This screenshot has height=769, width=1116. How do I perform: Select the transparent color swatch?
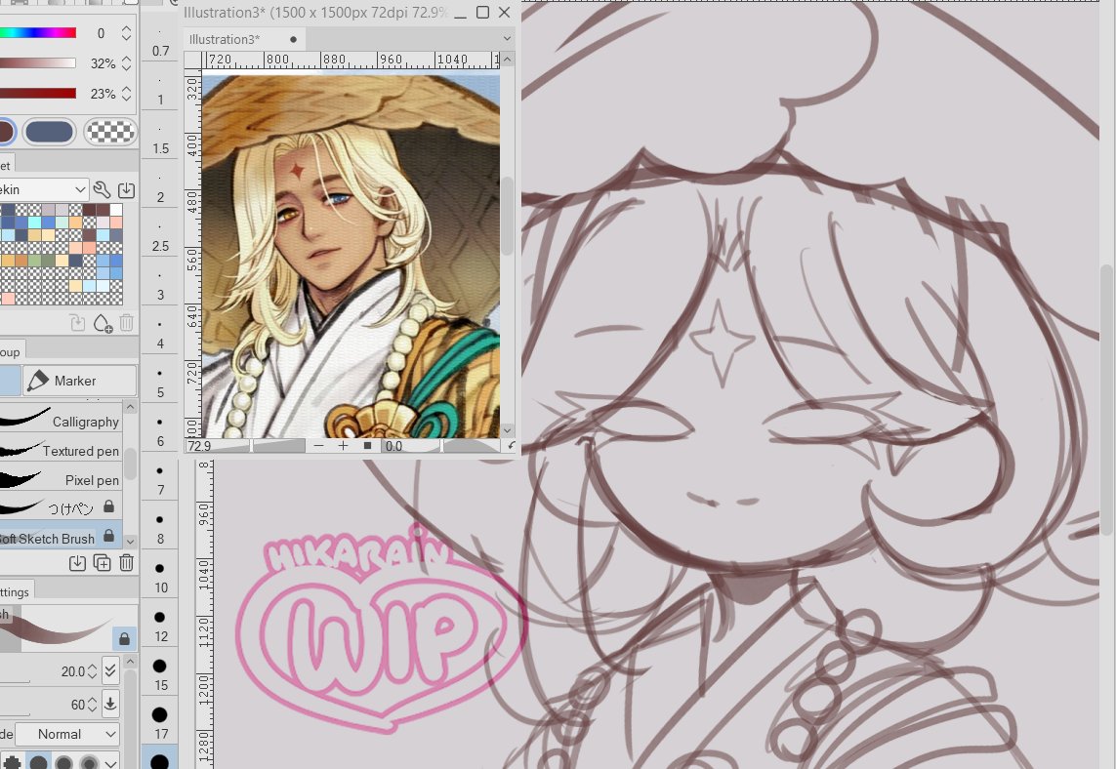[x=109, y=132]
